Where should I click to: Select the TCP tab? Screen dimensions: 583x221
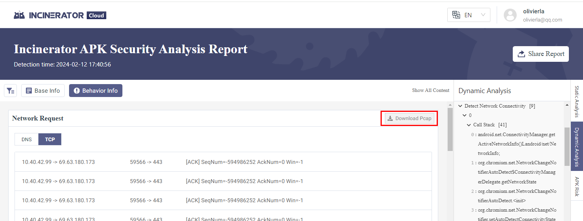[x=50, y=139]
